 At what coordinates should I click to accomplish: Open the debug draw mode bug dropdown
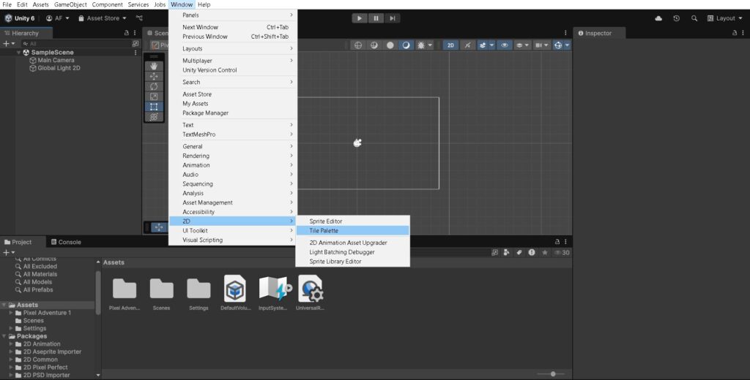tap(424, 45)
